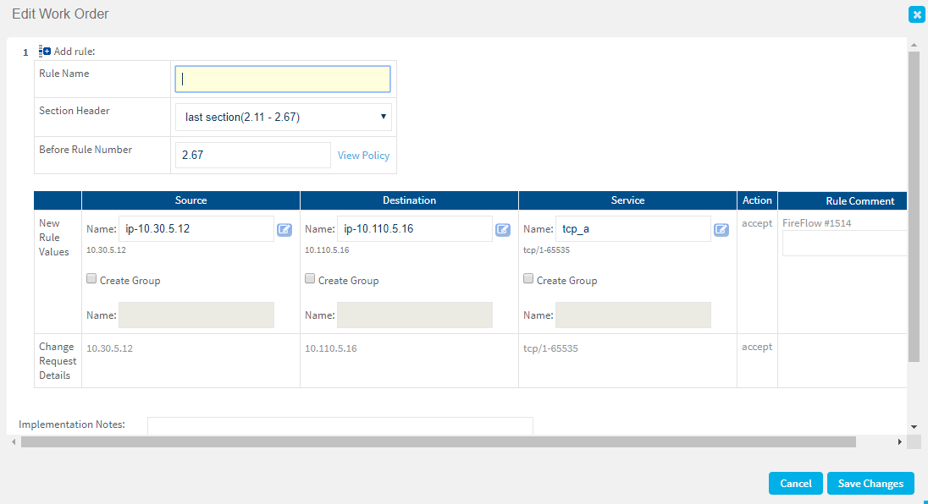Screen dimensions: 928x504
Task: Enable Create Group under Source
Action: coord(91,279)
